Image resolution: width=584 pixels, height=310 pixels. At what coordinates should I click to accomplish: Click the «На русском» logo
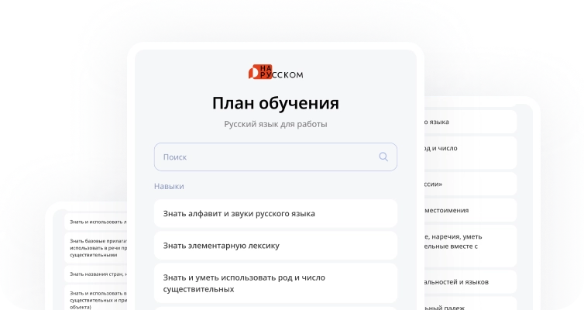275,73
